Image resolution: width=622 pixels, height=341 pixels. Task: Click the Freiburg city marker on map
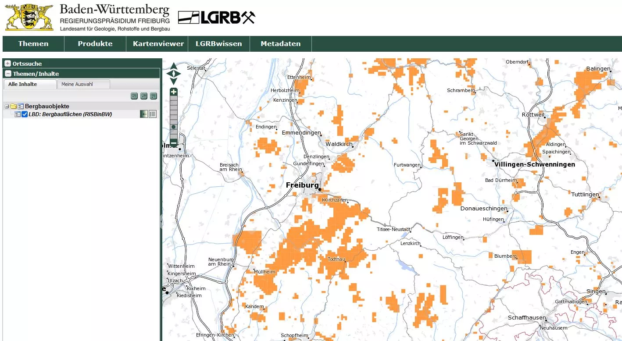320,189
